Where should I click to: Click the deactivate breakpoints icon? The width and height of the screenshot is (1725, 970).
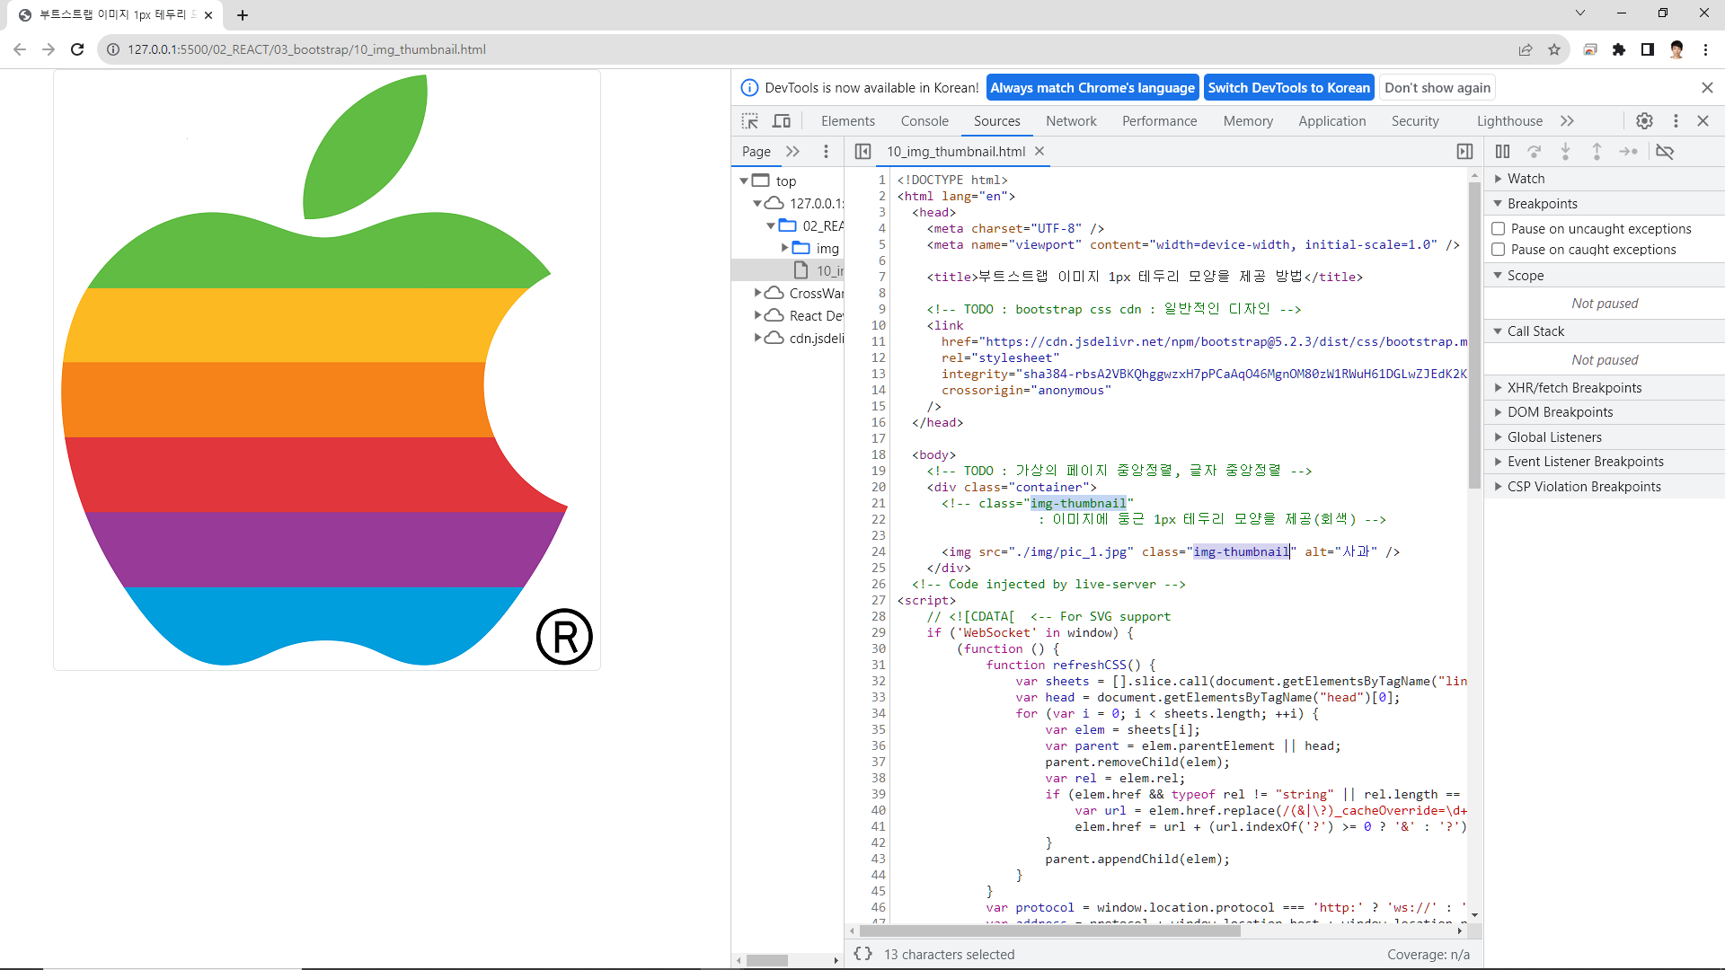pos(1665,152)
